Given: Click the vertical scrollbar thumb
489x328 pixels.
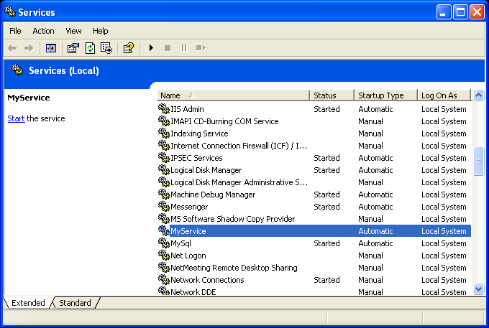Looking at the screenshot, I should pos(478,161).
